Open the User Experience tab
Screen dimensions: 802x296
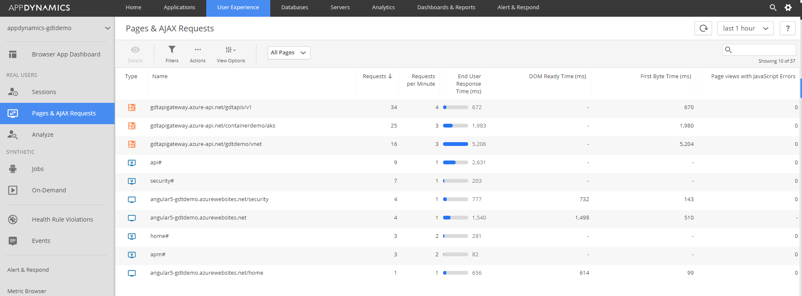tap(238, 8)
